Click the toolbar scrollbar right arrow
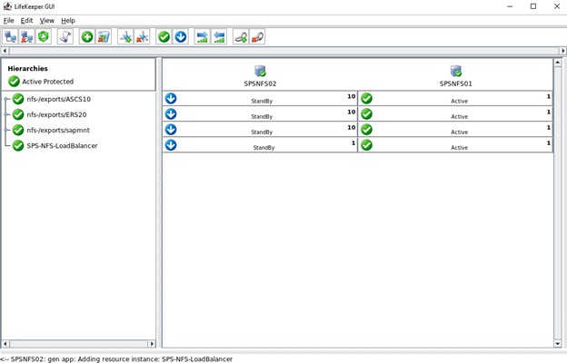This screenshot has width=567, height=363. point(563,51)
